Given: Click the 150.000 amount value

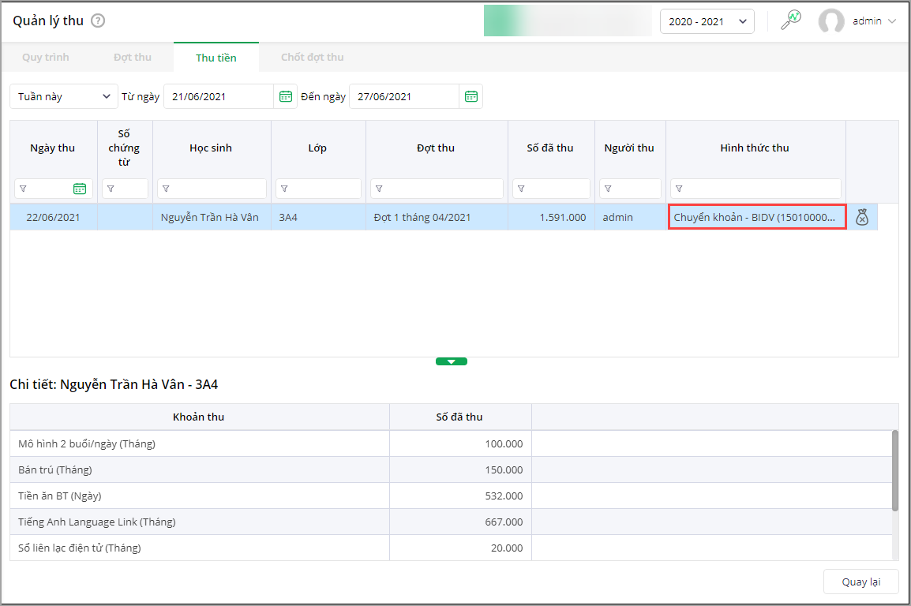Looking at the screenshot, I should (x=504, y=469).
